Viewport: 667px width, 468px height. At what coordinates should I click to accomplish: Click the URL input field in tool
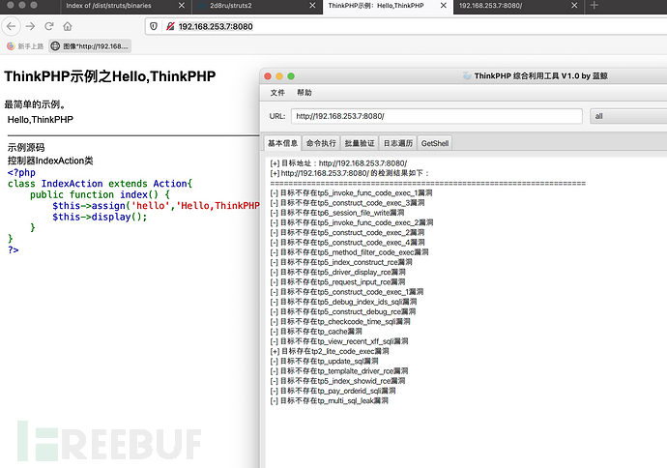436,116
